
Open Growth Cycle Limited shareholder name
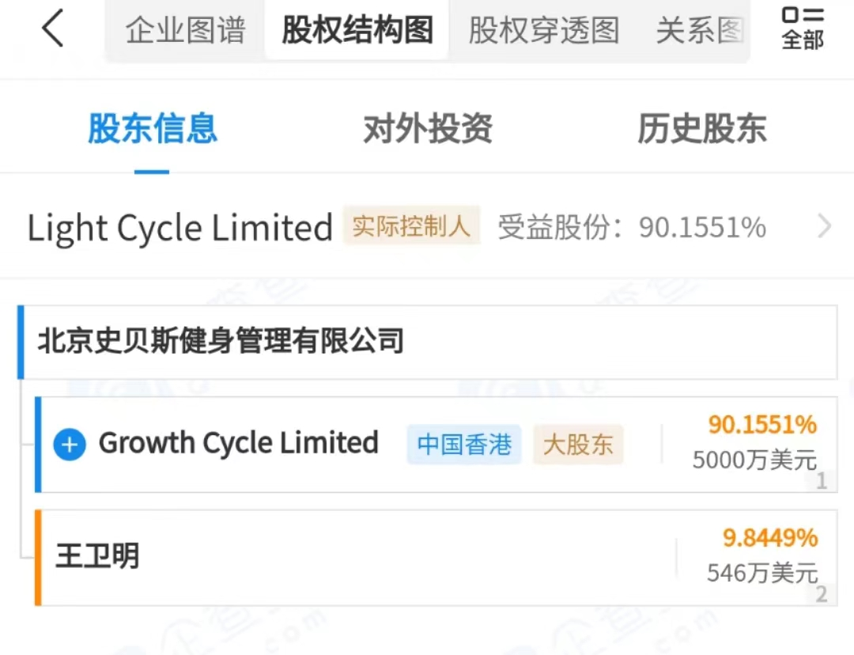(x=239, y=442)
